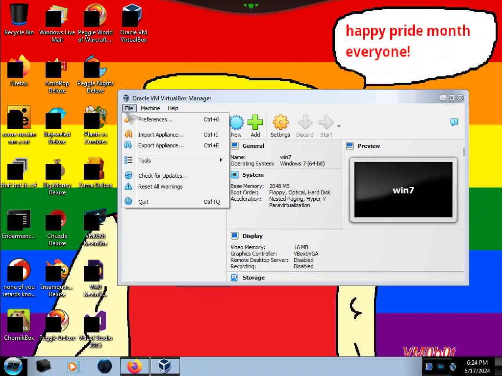This screenshot has height=376, width=502.
Task: Click Firefox in the taskbar
Action: [134, 366]
